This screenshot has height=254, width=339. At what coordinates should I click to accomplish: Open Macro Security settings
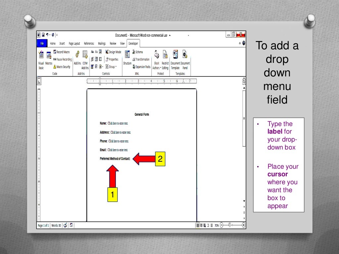[x=62, y=67]
